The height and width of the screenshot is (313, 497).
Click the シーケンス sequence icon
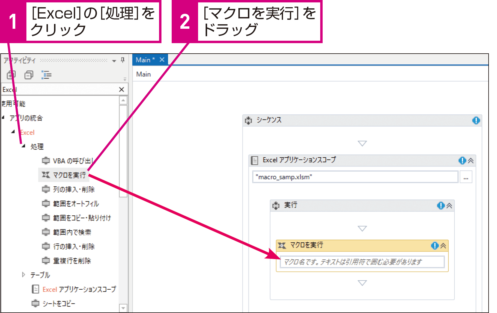tap(248, 120)
